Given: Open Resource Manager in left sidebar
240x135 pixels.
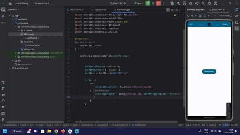Looking at the screenshot, I should tap(3, 16).
